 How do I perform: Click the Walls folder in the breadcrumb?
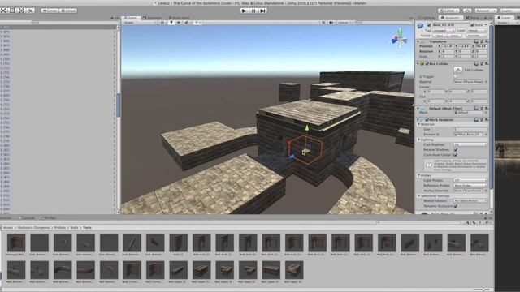point(74,228)
